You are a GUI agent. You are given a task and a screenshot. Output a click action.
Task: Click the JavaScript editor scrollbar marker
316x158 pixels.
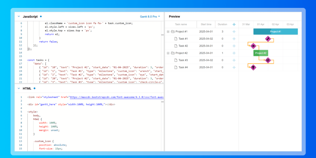(162, 35)
